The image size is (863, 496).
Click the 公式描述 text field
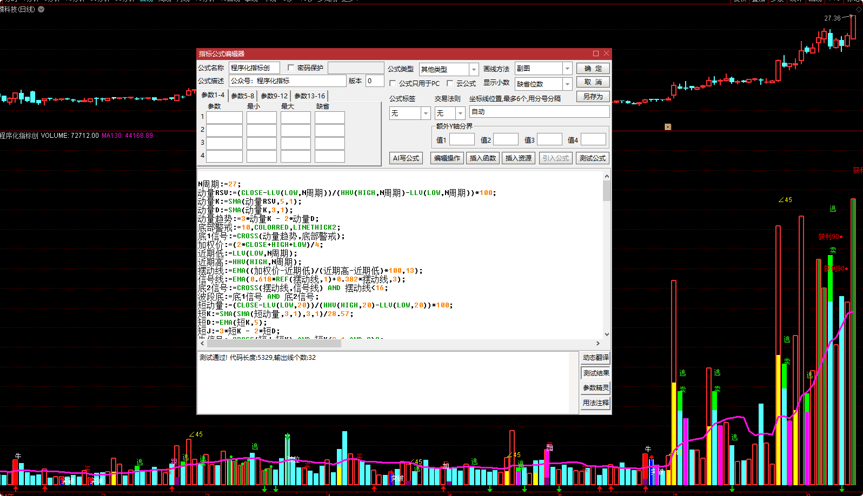pos(287,81)
